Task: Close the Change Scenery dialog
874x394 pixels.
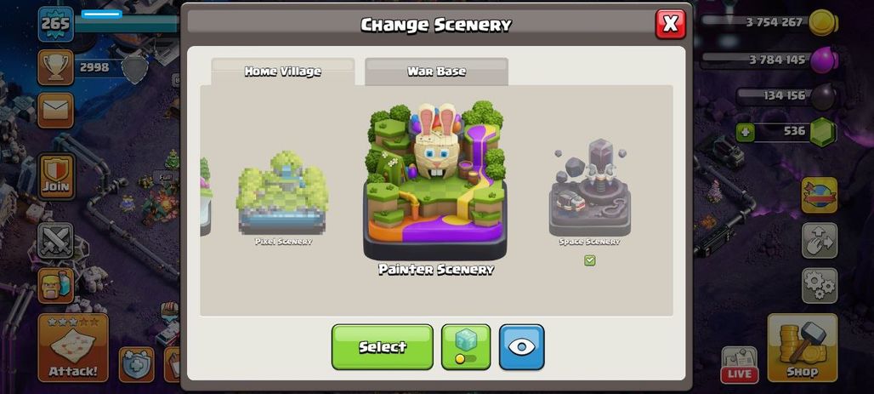Action: pyautogui.click(x=671, y=24)
